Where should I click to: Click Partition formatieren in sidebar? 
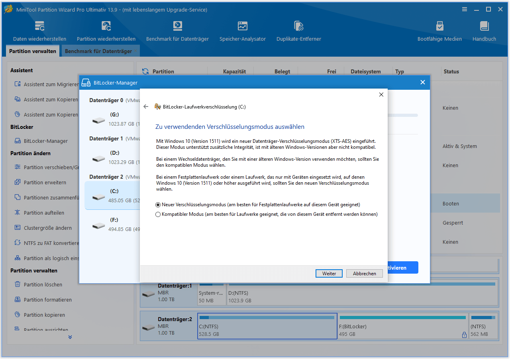tap(43, 300)
